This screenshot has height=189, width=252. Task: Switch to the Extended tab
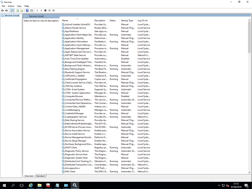point(29,176)
